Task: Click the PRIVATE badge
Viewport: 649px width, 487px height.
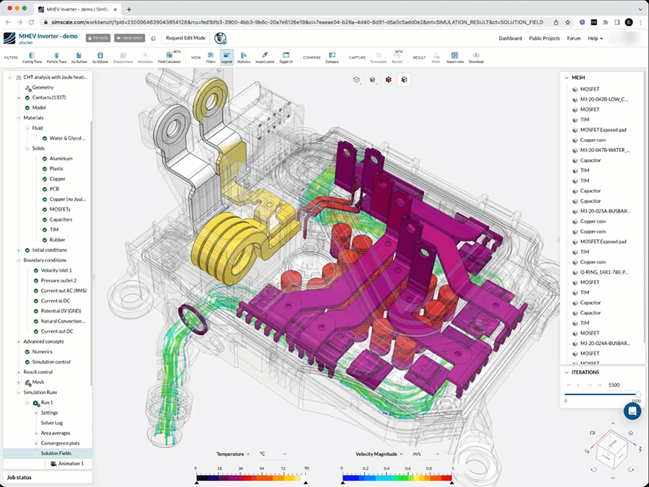Action: click(x=98, y=38)
